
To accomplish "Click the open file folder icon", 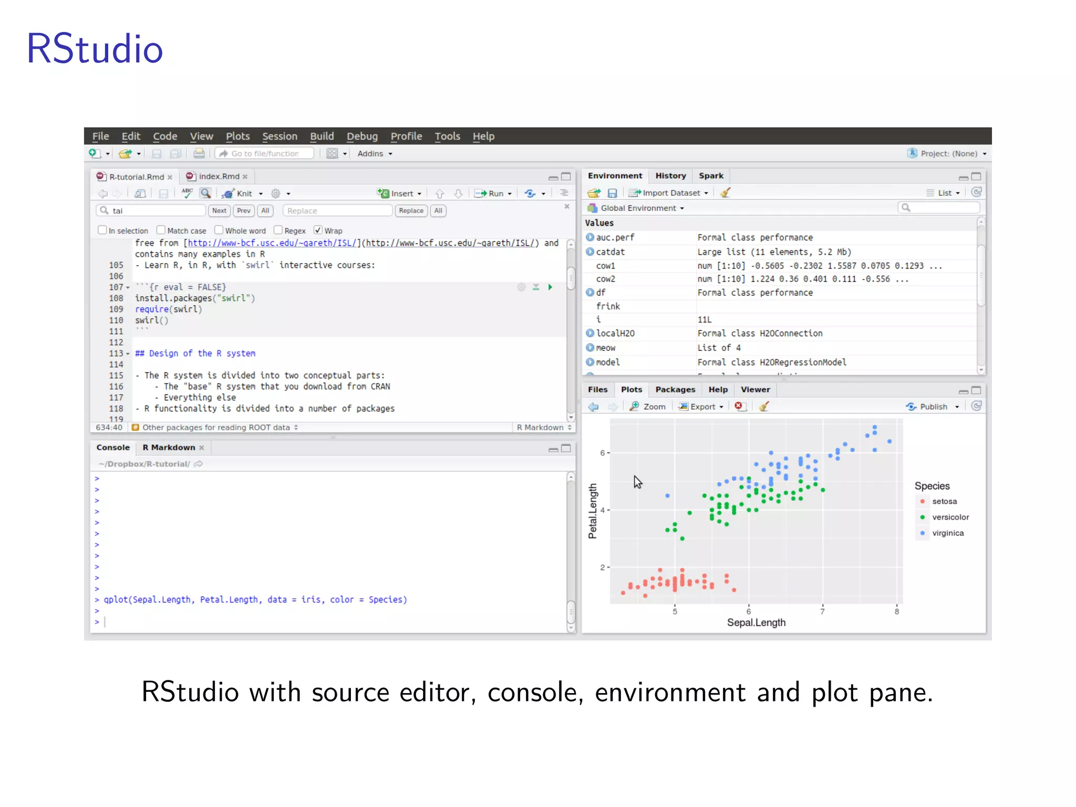I will (125, 153).
